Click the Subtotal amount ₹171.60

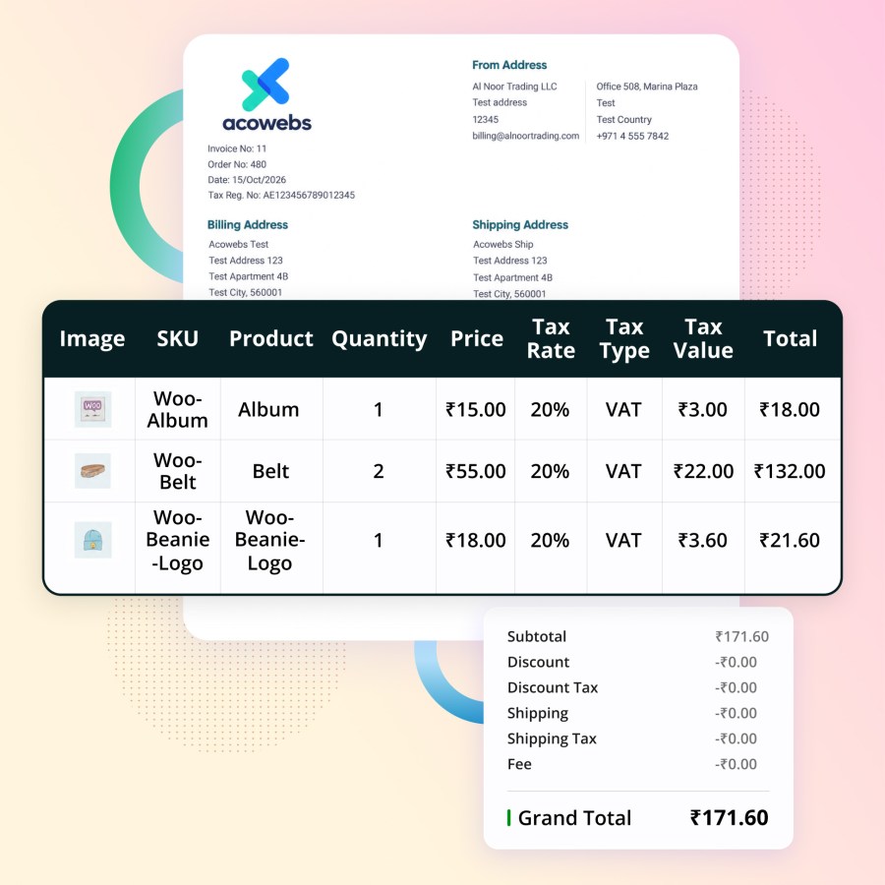pos(741,636)
